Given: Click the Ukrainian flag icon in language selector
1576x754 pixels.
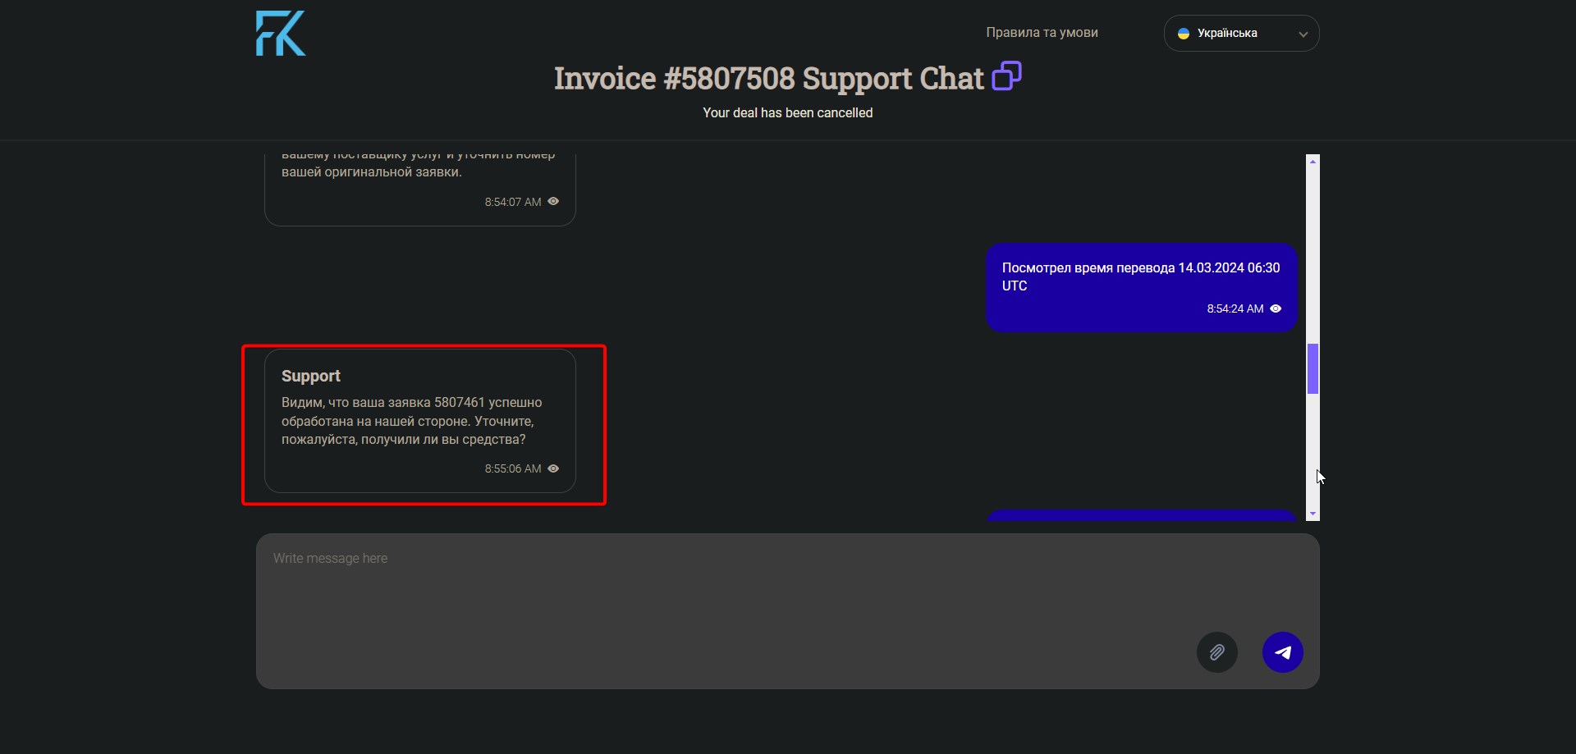Looking at the screenshot, I should (1184, 34).
